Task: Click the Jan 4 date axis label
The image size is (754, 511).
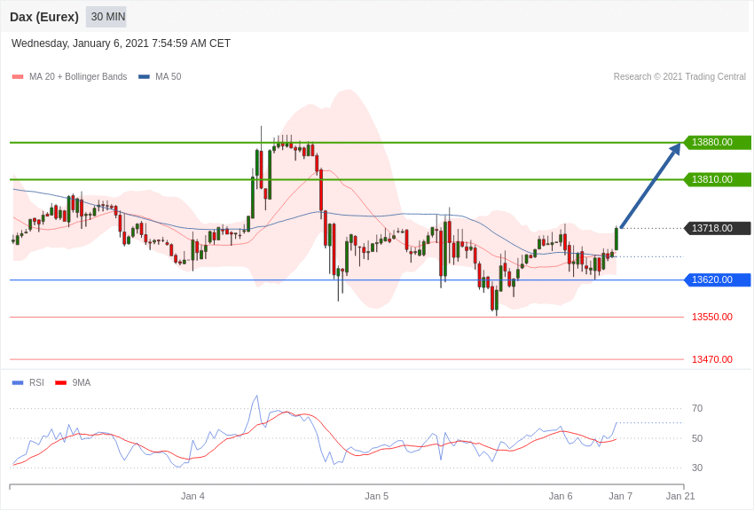Action: point(192,496)
